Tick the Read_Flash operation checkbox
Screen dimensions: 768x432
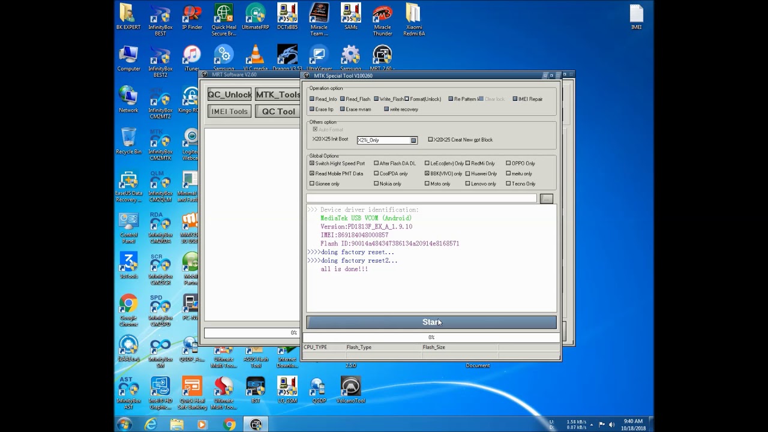(343, 99)
